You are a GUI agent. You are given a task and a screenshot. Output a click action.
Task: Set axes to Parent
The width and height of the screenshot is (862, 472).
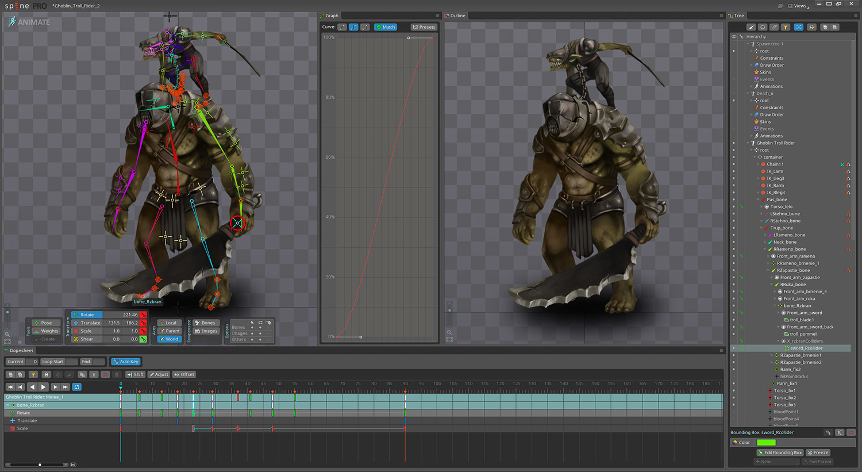pyautogui.click(x=170, y=331)
